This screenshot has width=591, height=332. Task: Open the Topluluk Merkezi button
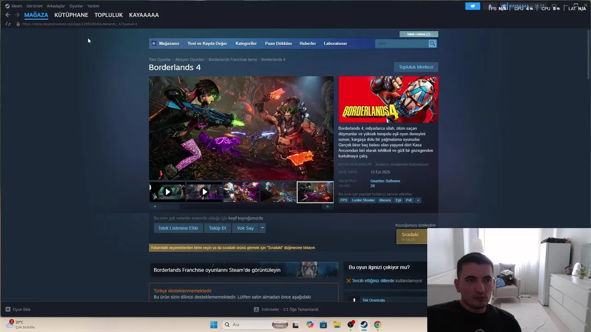[416, 67]
